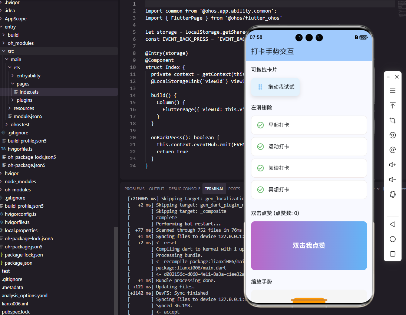Viewport: 406px width, 315px height.
Task: Increase emulator volume with the speaker plus icon
Action: pos(393,165)
